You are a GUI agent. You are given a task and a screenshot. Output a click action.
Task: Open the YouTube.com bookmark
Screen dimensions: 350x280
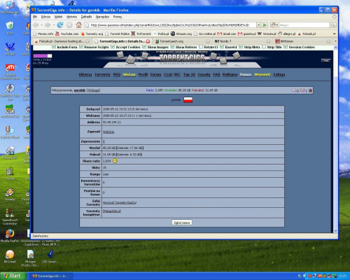(x=67, y=34)
